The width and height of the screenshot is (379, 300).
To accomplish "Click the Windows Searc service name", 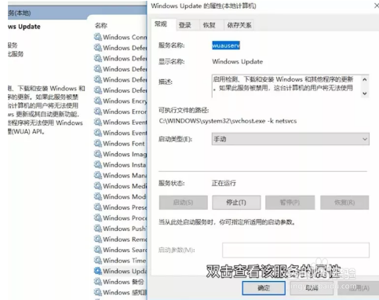I will pos(125,250).
